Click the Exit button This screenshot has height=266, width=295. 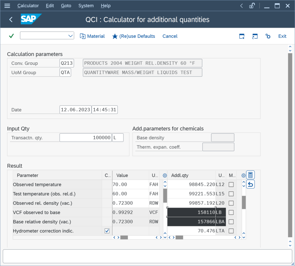pos(282,36)
